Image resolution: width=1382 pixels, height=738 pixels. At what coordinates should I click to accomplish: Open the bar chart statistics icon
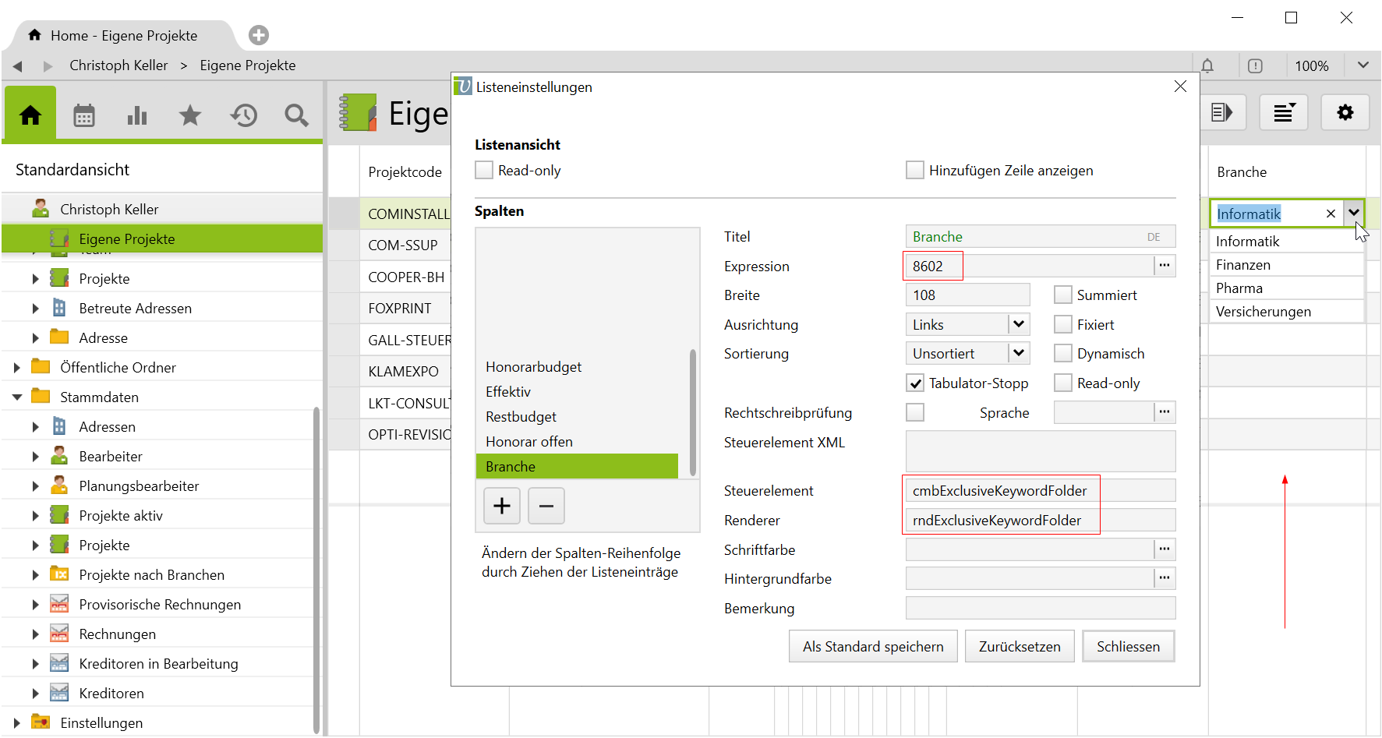pos(136,115)
